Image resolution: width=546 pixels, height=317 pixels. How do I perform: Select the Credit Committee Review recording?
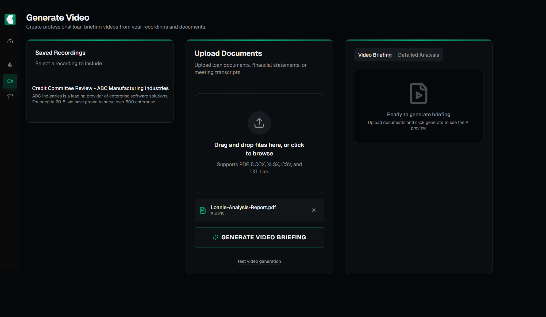tap(100, 88)
